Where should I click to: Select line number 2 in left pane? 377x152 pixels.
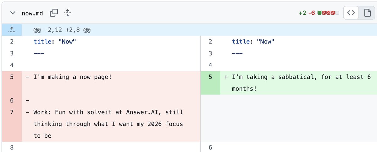coord(12,42)
